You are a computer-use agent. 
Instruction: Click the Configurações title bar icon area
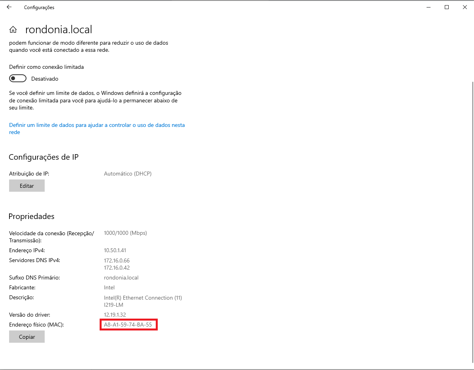click(x=39, y=7)
